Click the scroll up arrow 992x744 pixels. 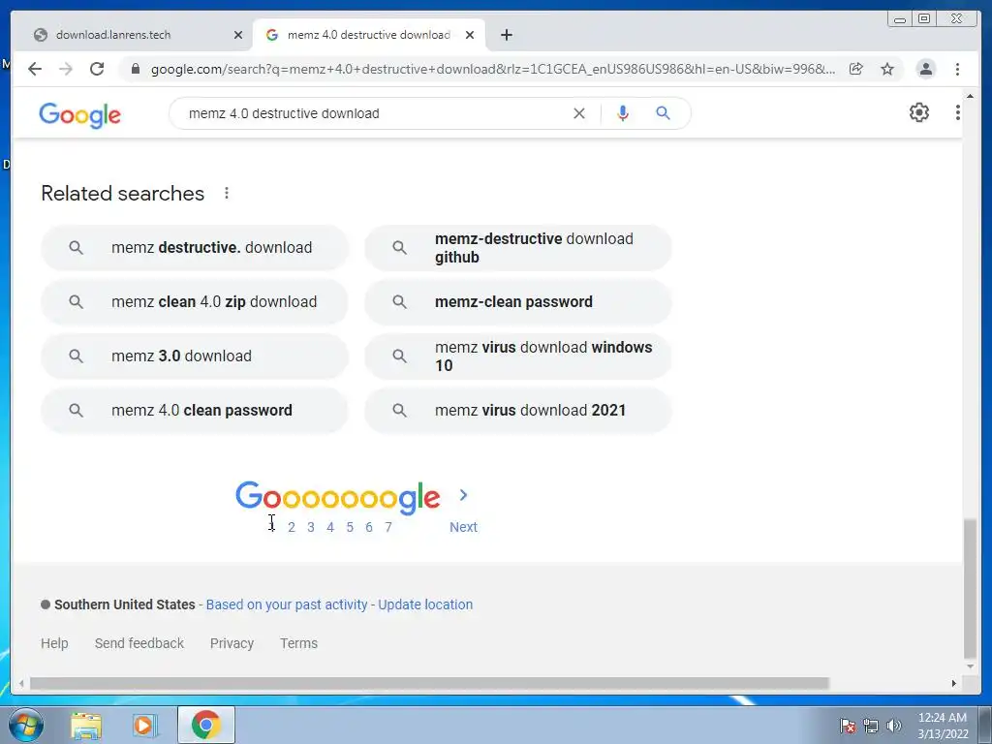point(970,96)
